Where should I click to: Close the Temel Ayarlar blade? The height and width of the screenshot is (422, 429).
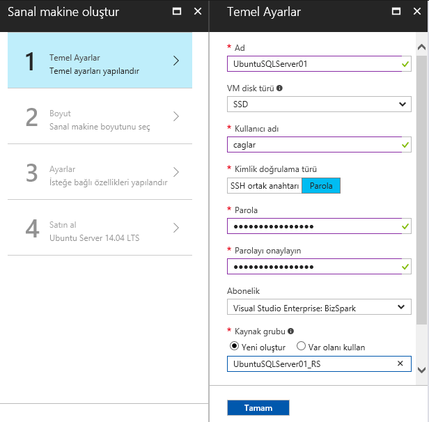pos(416,11)
